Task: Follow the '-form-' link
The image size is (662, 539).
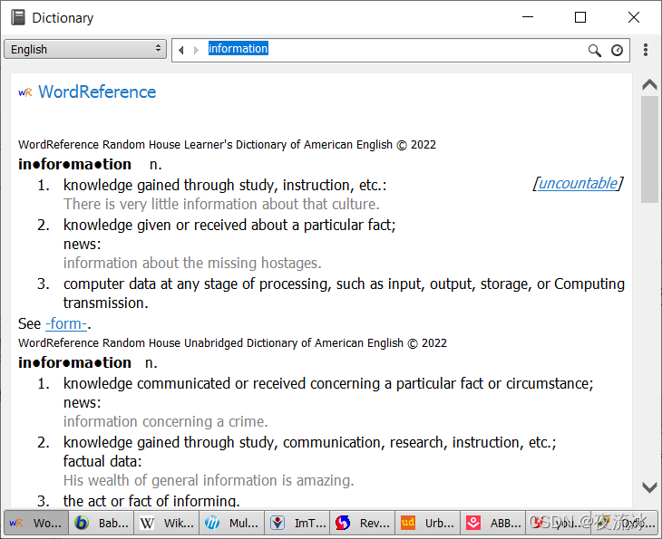Action: click(66, 324)
